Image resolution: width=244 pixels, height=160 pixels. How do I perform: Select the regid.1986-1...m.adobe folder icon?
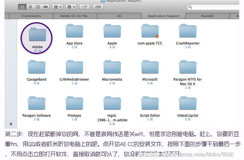tap(112, 103)
